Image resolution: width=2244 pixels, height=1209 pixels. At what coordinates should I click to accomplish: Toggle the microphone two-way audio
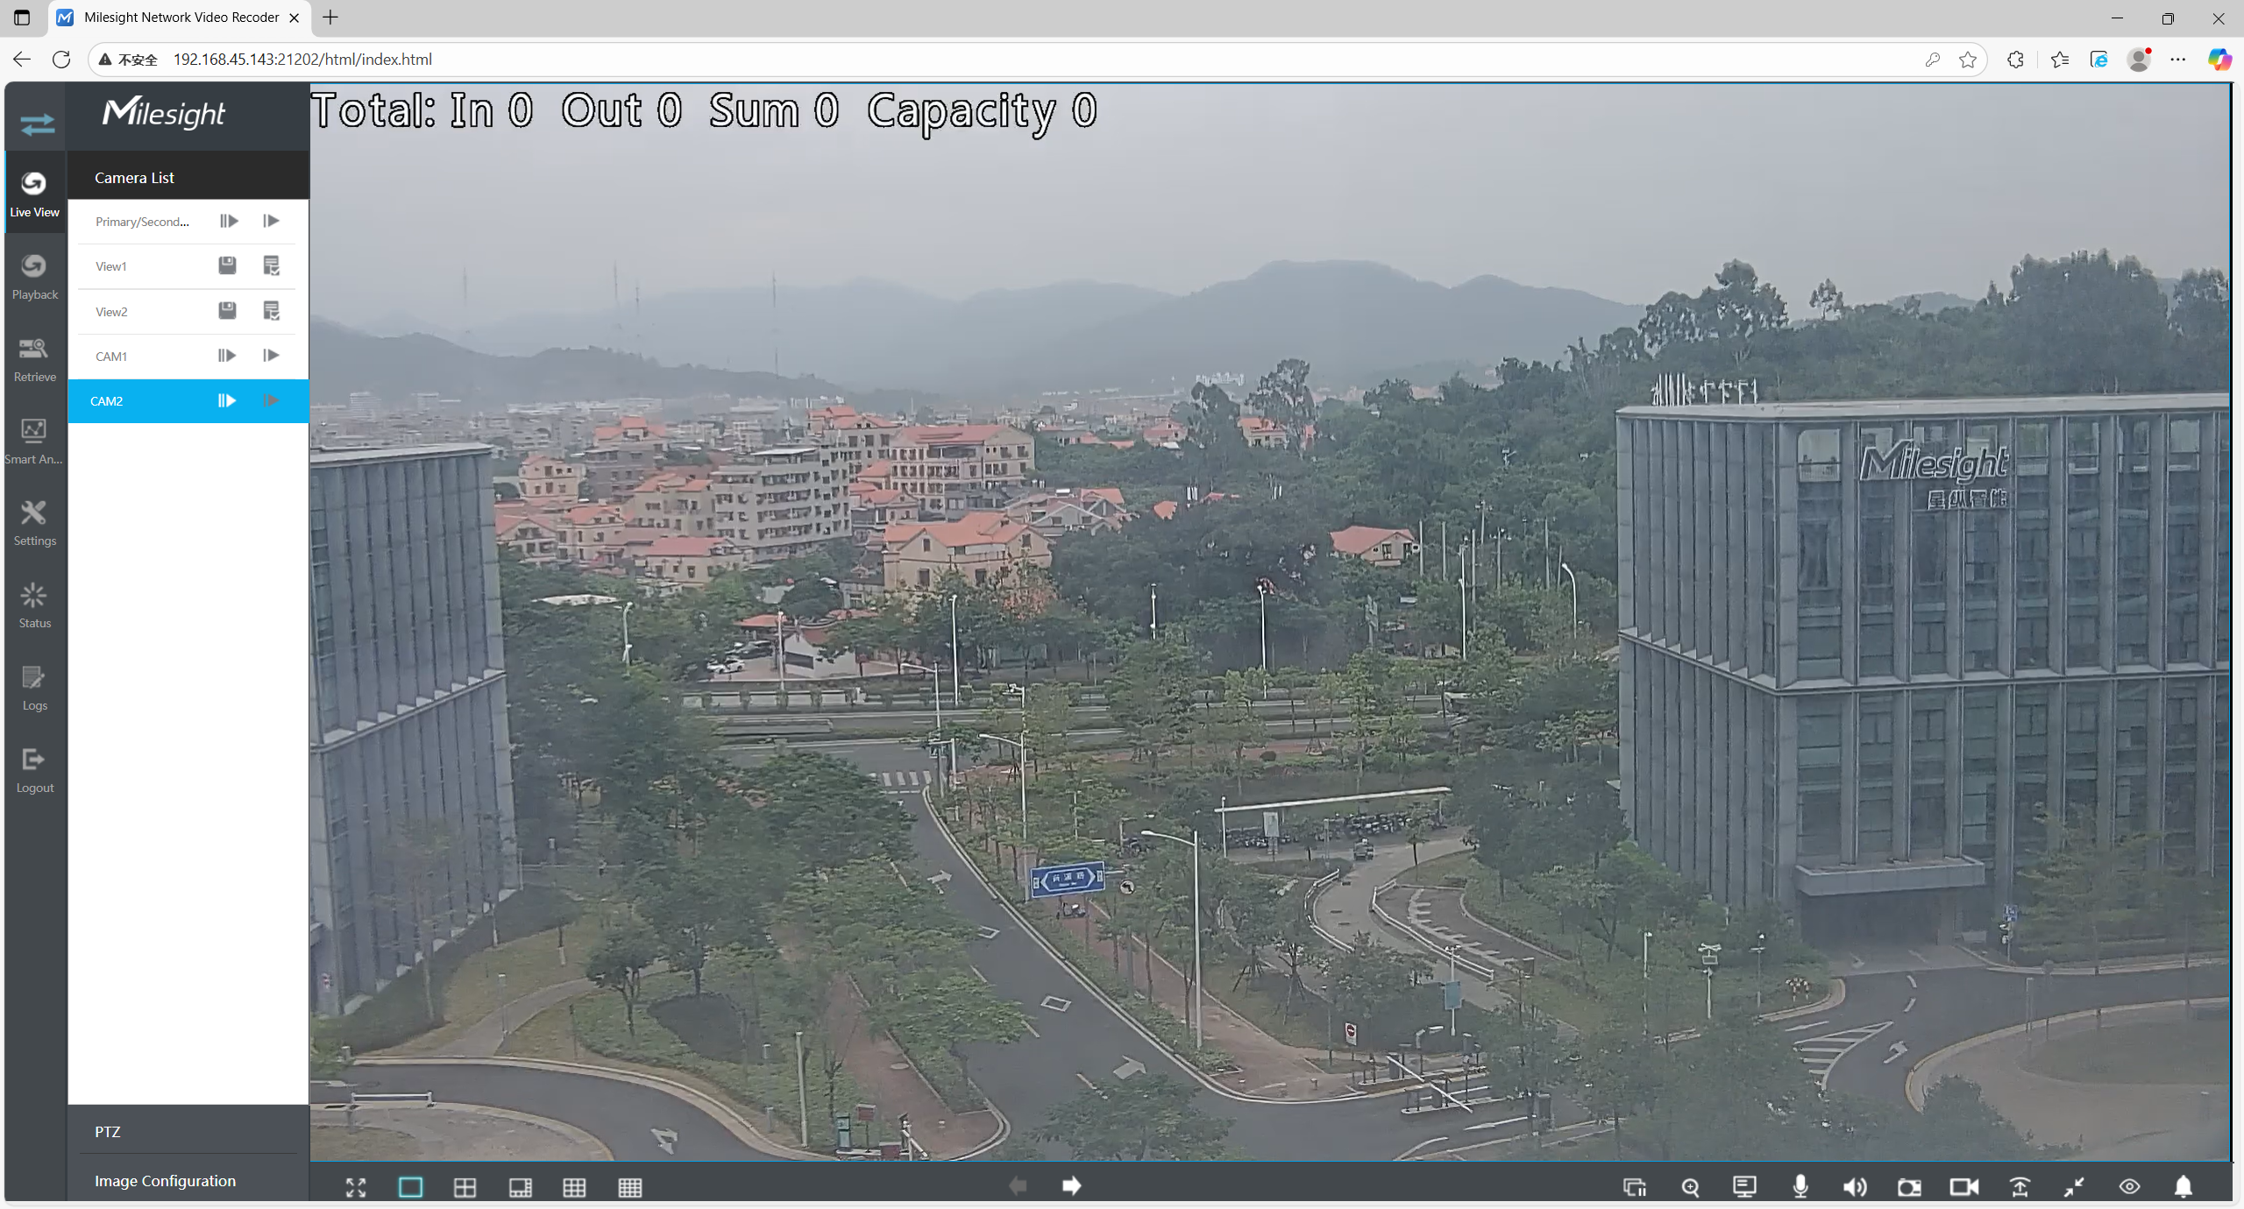click(1800, 1186)
